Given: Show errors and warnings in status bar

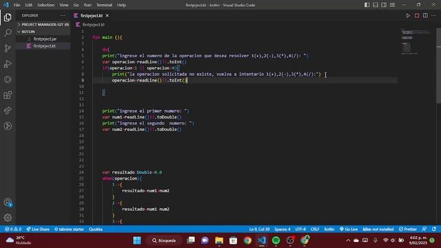Looking at the screenshot, I should coord(13,229).
